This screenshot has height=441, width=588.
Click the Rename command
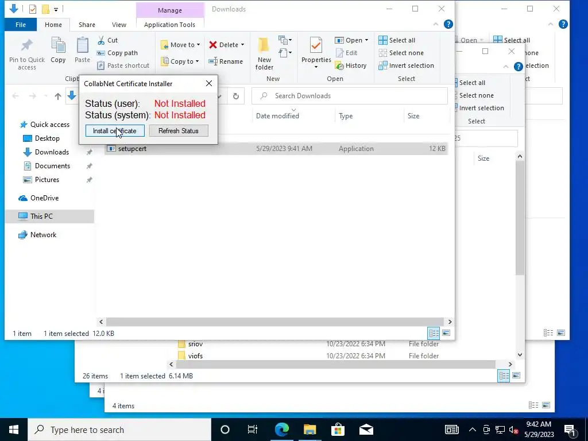point(226,61)
